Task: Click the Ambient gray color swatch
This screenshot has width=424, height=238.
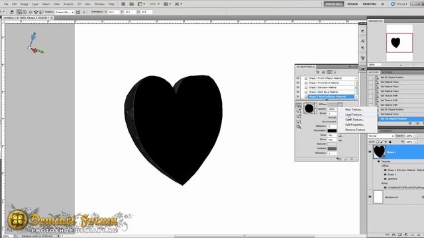Action: click(x=332, y=148)
